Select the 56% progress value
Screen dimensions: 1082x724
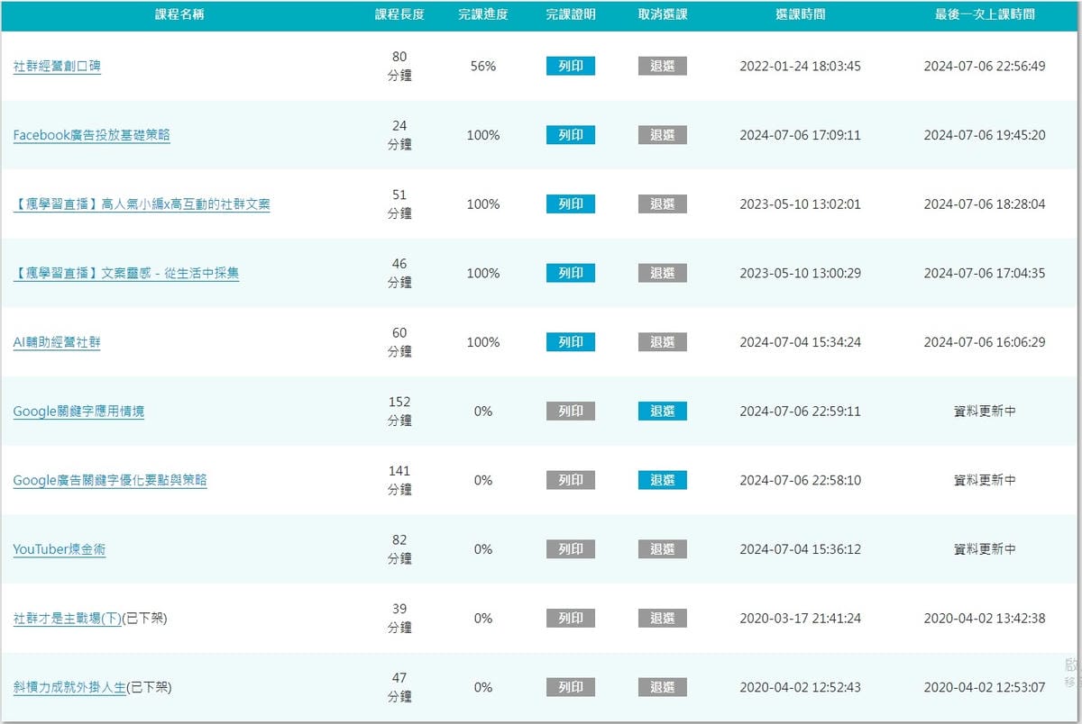click(483, 67)
